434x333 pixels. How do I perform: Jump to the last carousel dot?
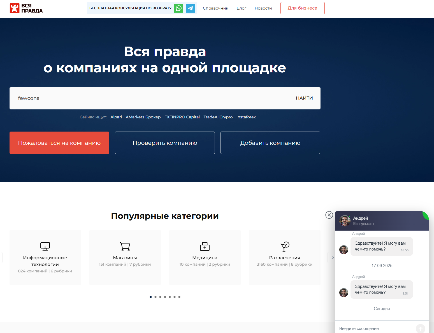(179, 297)
